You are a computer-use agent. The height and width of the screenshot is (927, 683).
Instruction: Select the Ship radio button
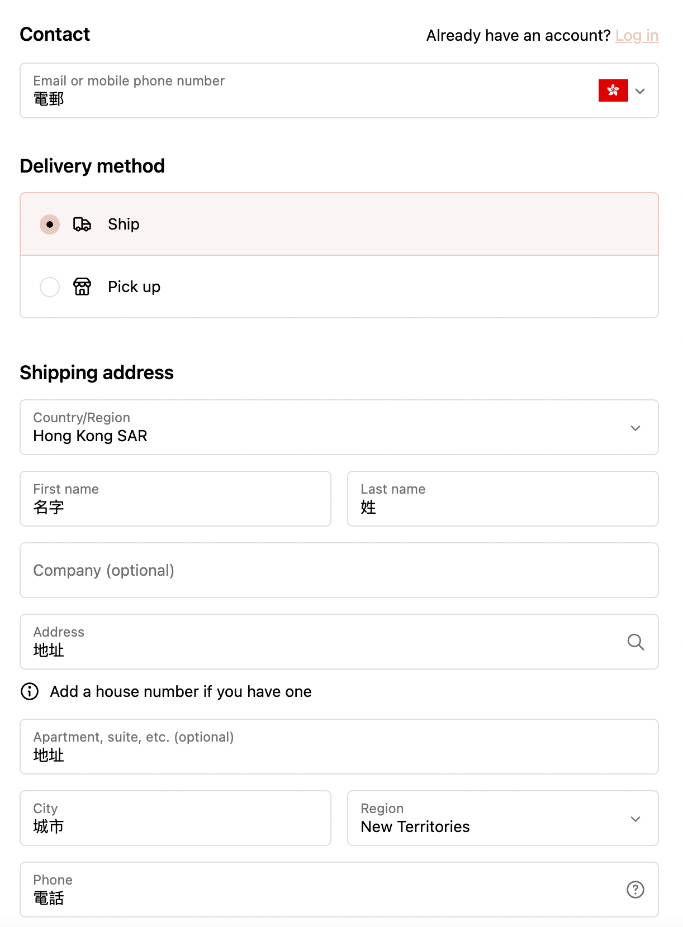click(x=50, y=224)
